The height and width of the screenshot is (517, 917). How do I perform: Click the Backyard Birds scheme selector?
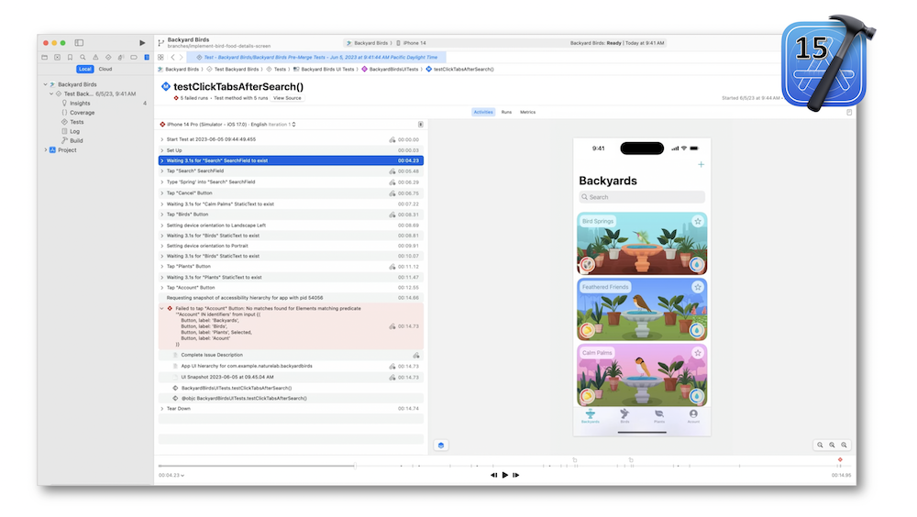368,43
